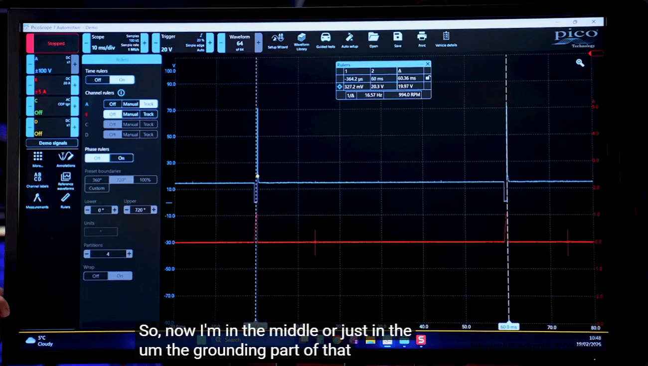Set channel A rulers to Off
This screenshot has height=366, width=648.
tap(113, 104)
